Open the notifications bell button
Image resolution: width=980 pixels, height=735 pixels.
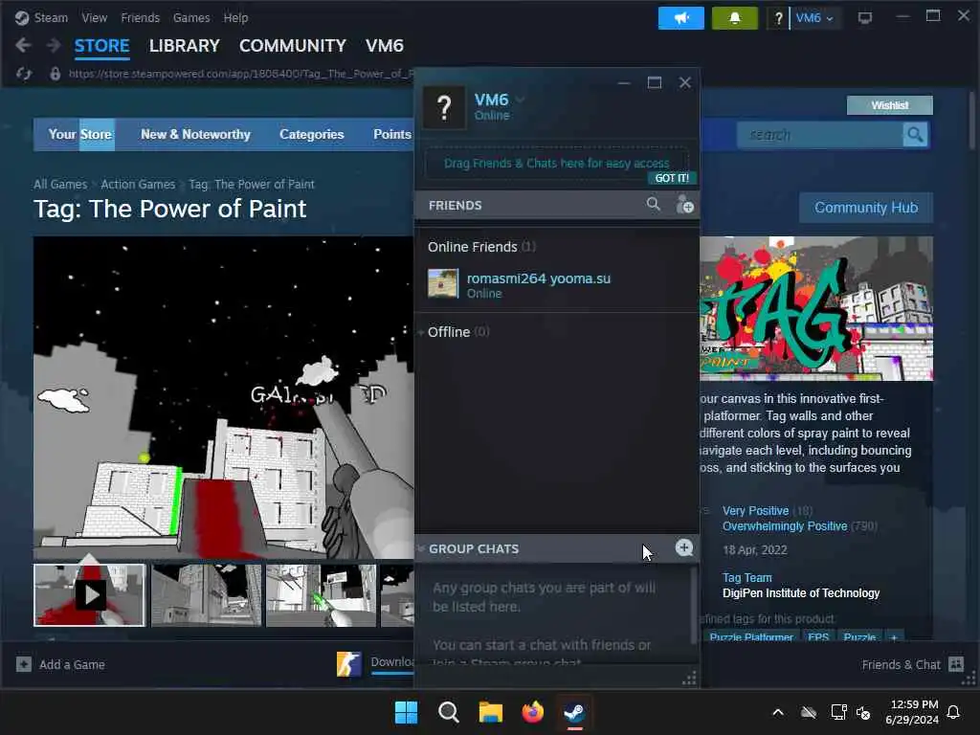point(734,18)
